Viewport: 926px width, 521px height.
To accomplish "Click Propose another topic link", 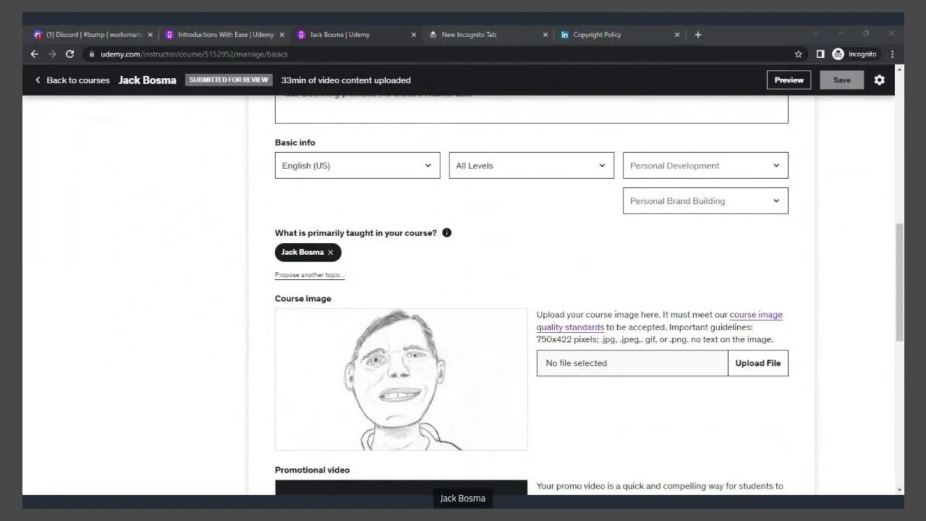I will [310, 275].
